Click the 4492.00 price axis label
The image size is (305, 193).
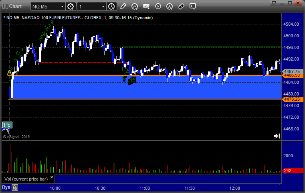click(291, 59)
